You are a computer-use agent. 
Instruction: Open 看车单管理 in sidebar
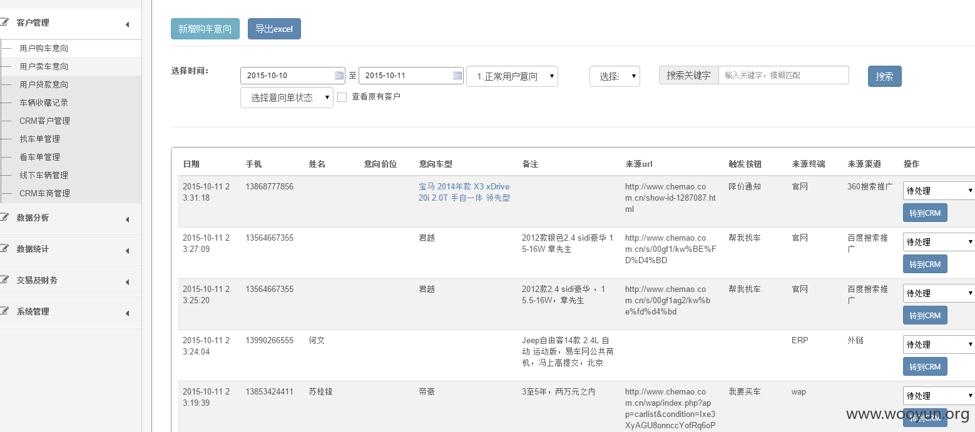pyautogui.click(x=39, y=157)
